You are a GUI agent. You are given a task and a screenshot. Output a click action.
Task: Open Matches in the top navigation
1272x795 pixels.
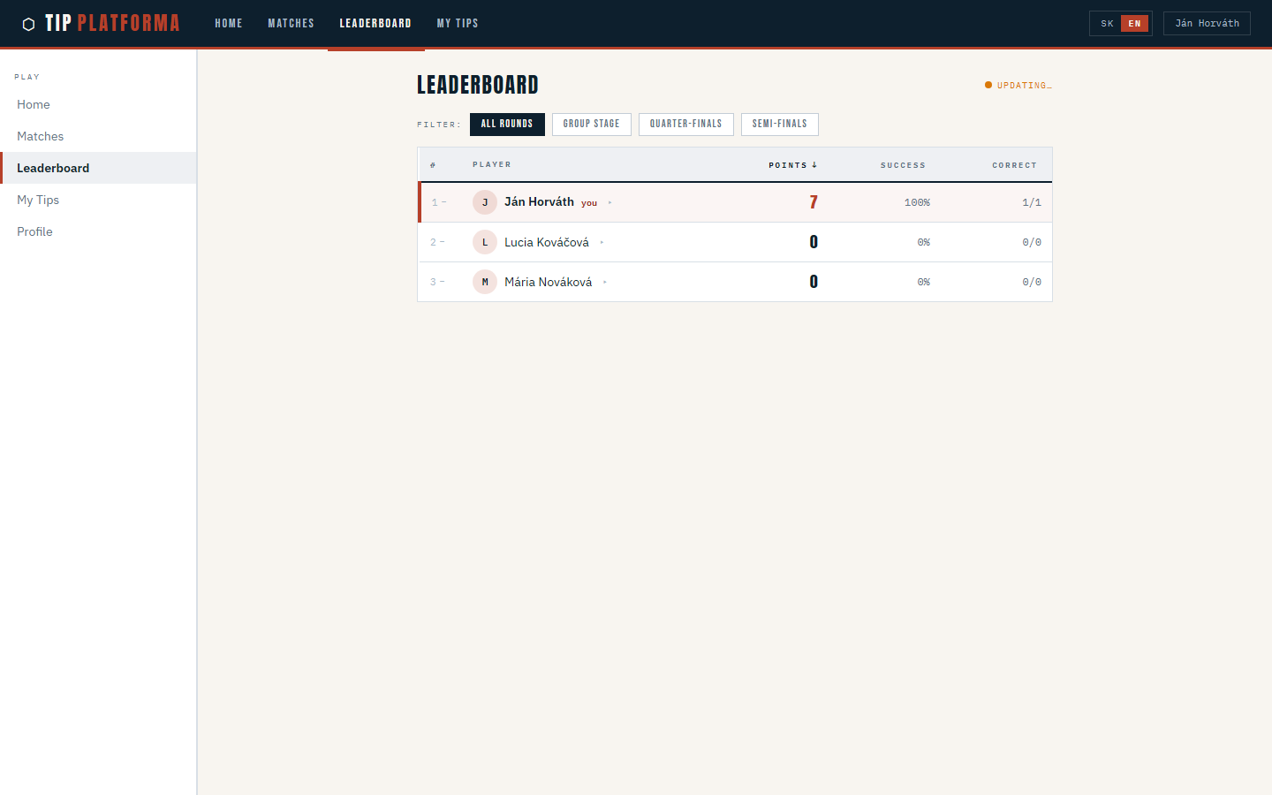point(291,24)
